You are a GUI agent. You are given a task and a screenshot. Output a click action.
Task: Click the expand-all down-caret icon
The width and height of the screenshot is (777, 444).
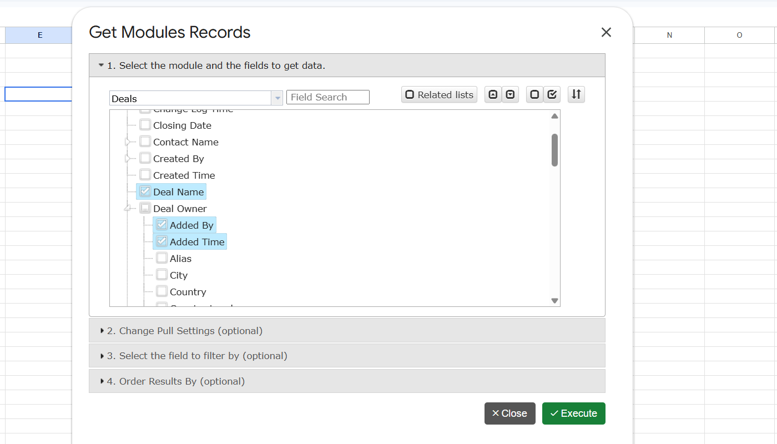pyautogui.click(x=510, y=95)
